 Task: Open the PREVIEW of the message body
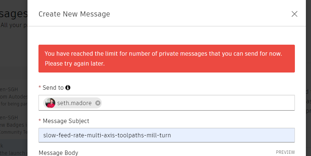click(285, 152)
